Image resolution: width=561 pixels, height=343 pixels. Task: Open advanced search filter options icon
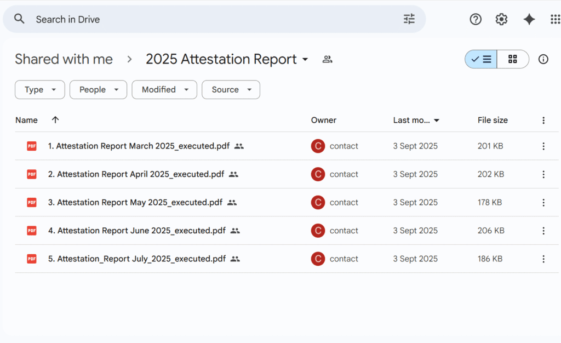click(x=409, y=19)
